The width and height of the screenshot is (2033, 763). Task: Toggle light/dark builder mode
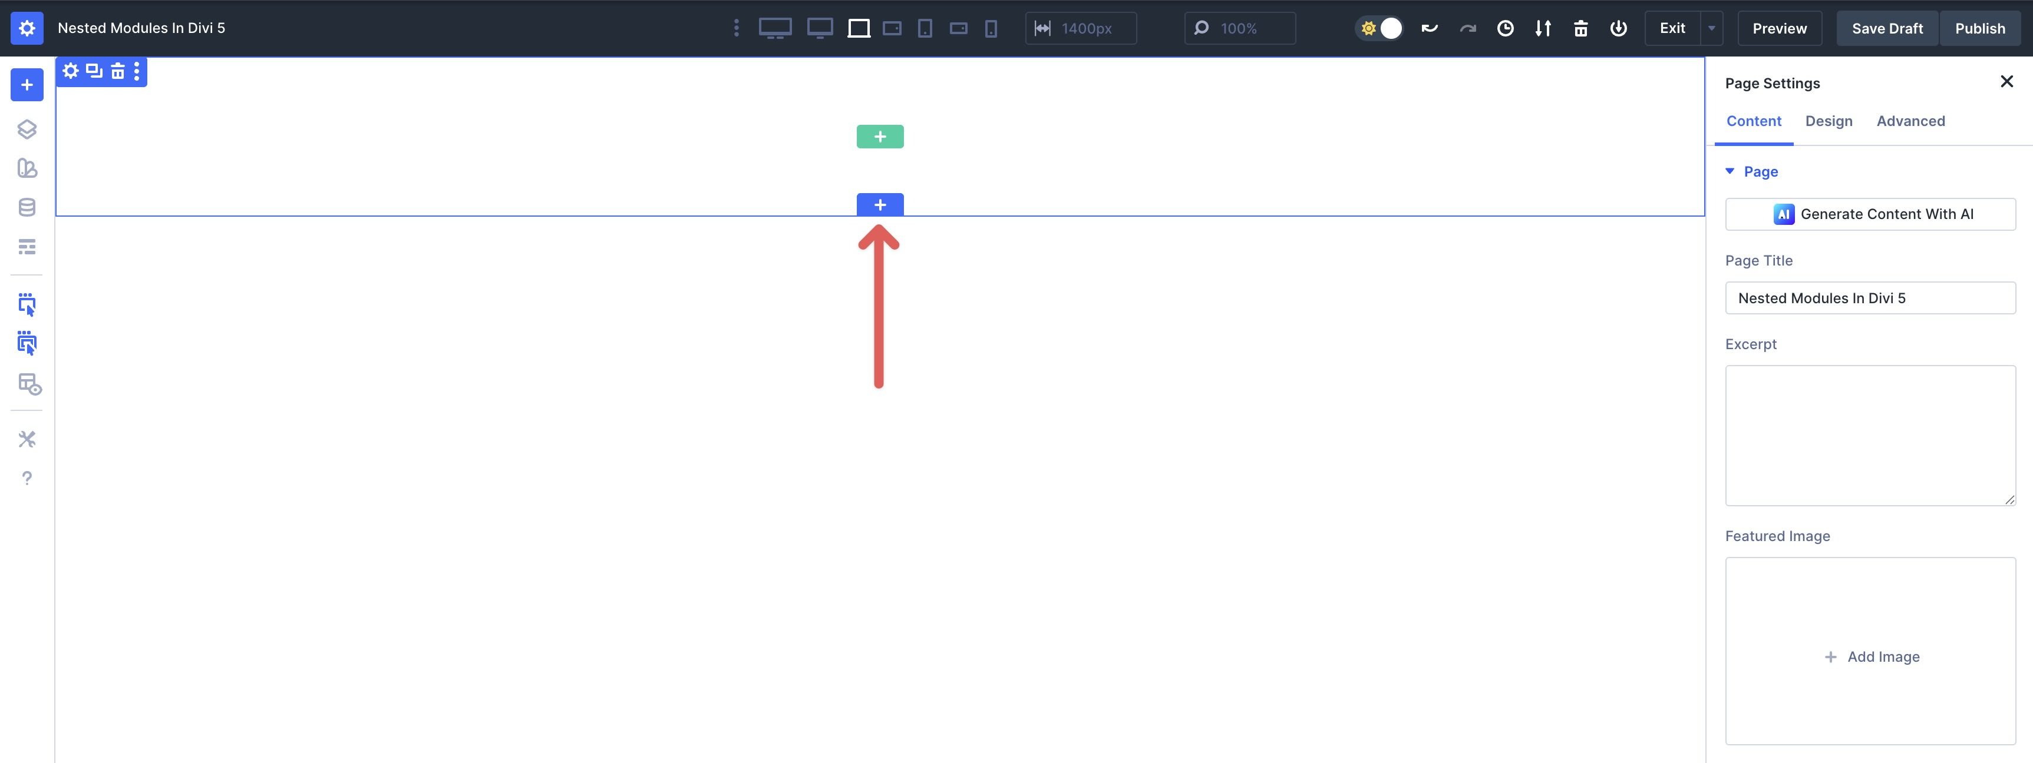click(x=1379, y=28)
